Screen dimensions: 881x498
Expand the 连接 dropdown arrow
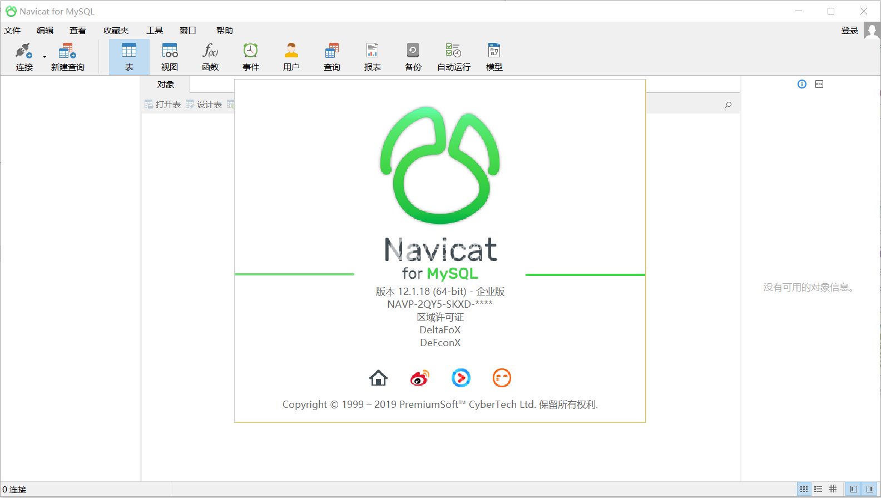(x=44, y=57)
